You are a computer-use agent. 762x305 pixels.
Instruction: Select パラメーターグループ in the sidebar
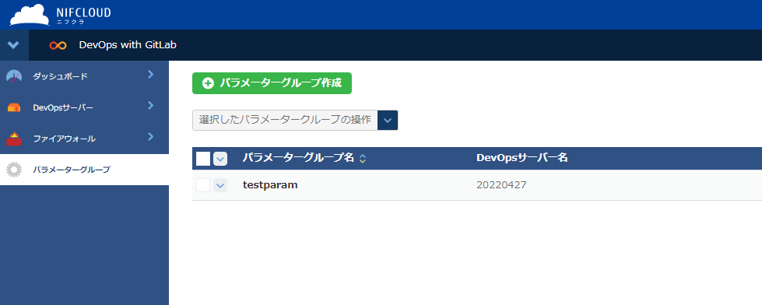[72, 170]
